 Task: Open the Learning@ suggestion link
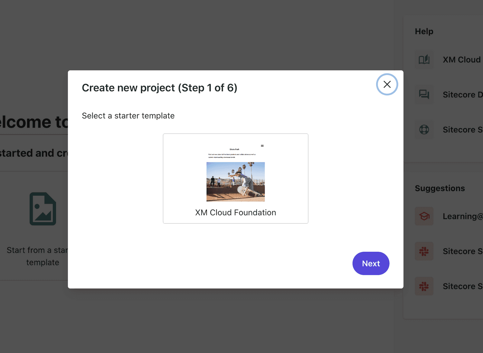coord(463,216)
